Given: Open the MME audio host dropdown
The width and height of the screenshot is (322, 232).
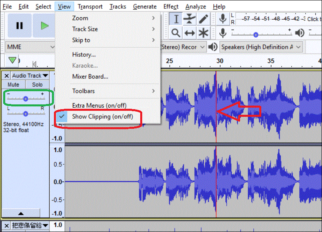Looking at the screenshot, I should point(30,47).
